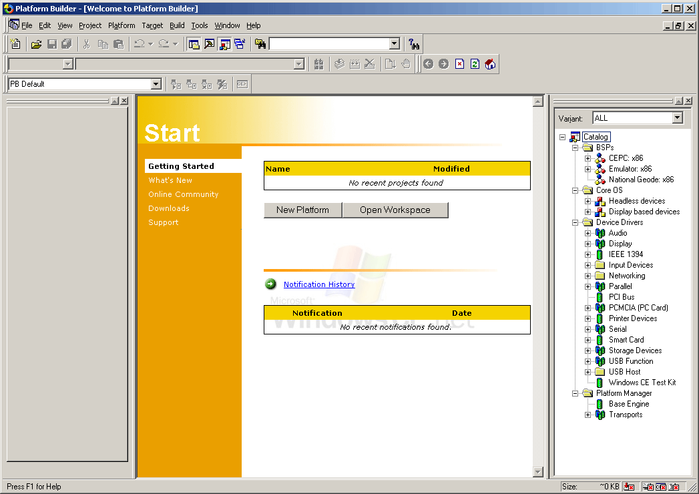The width and height of the screenshot is (699, 494).
Task: Collapse the Core OS tree node
Action: tap(575, 190)
